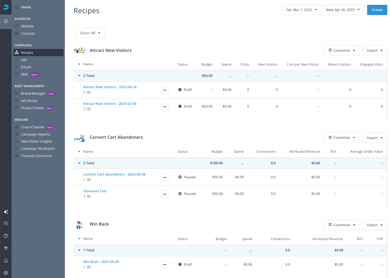390x278 pixels.
Task: Open Emails in the Campaigns menu
Action: [26, 67]
